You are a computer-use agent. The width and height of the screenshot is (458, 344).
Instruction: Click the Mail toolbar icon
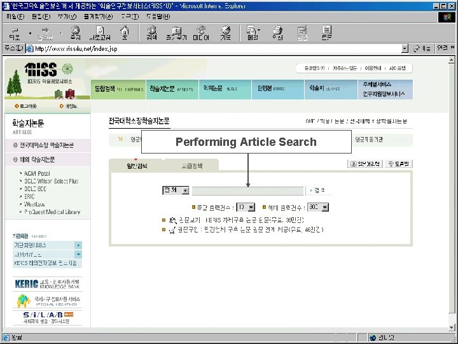252,32
